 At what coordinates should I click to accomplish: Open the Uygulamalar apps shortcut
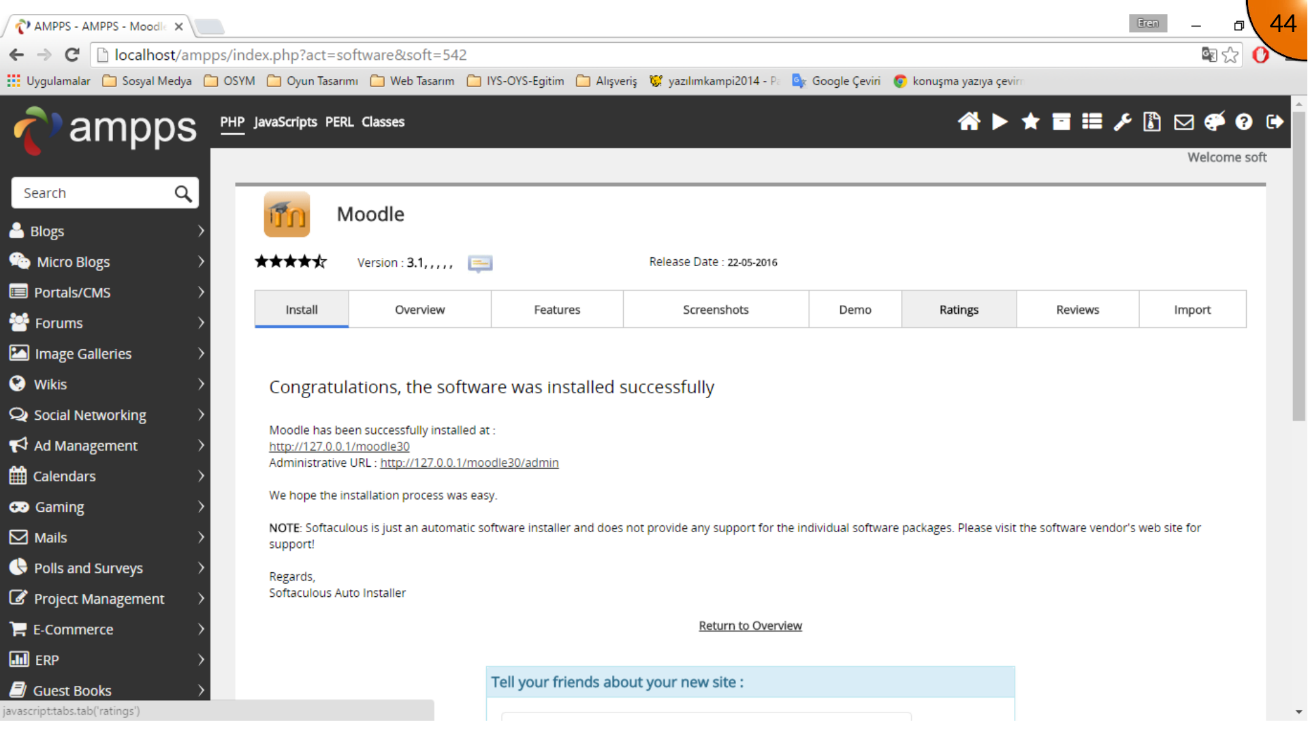(x=48, y=81)
